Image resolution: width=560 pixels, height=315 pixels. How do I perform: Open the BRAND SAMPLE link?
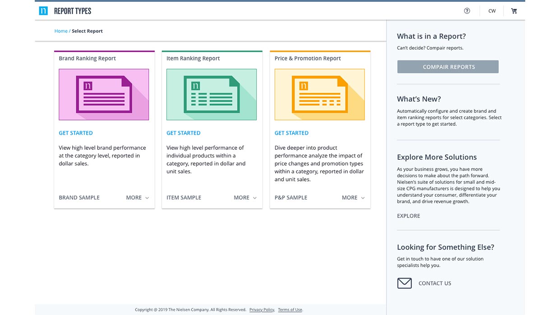pos(79,198)
